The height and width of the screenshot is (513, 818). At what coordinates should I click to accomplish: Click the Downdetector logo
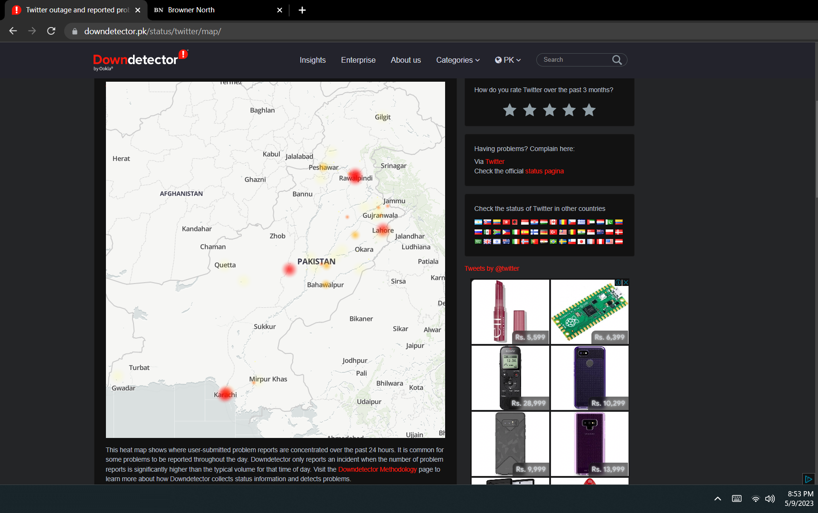coord(141,60)
